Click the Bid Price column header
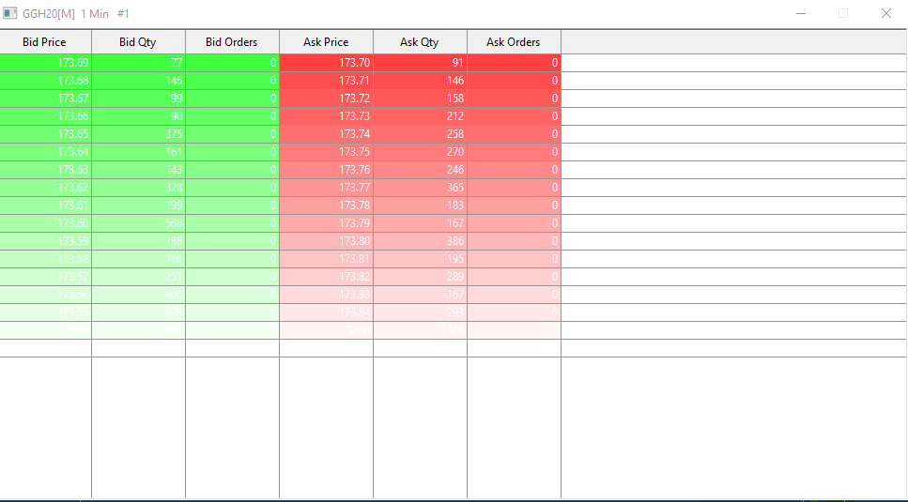 (45, 42)
